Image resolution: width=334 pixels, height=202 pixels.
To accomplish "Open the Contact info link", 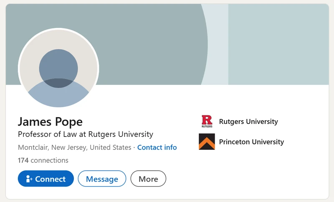I will (x=157, y=147).
